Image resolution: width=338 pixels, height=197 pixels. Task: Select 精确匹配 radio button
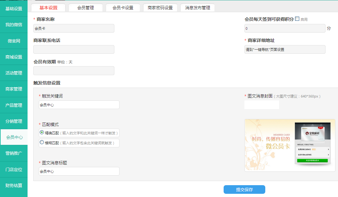tap(42, 132)
